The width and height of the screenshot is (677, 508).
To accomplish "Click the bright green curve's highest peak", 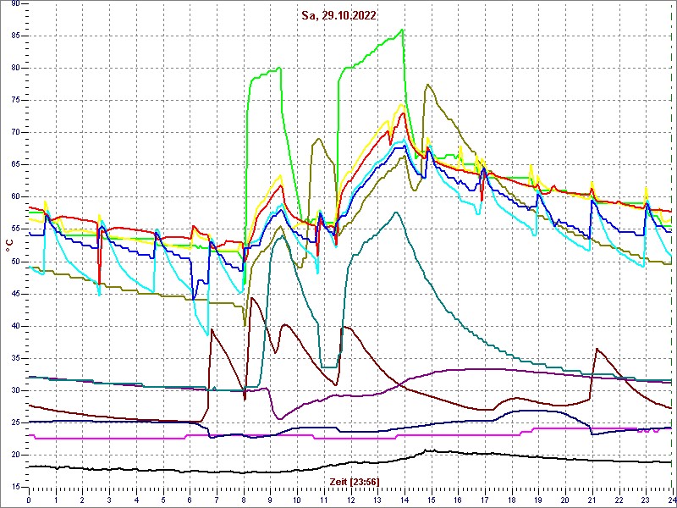I will (402, 30).
